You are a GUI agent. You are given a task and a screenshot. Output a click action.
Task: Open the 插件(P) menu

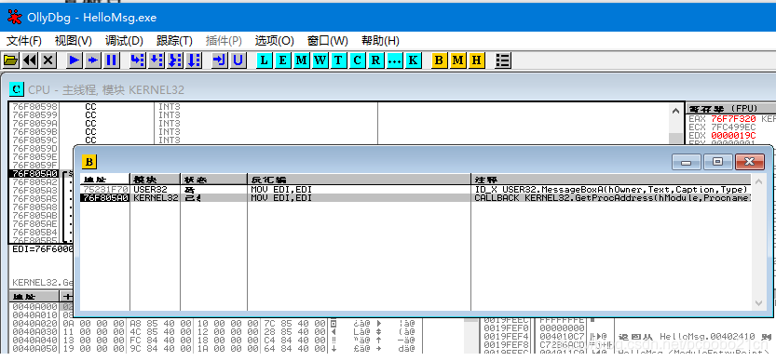[x=224, y=41]
